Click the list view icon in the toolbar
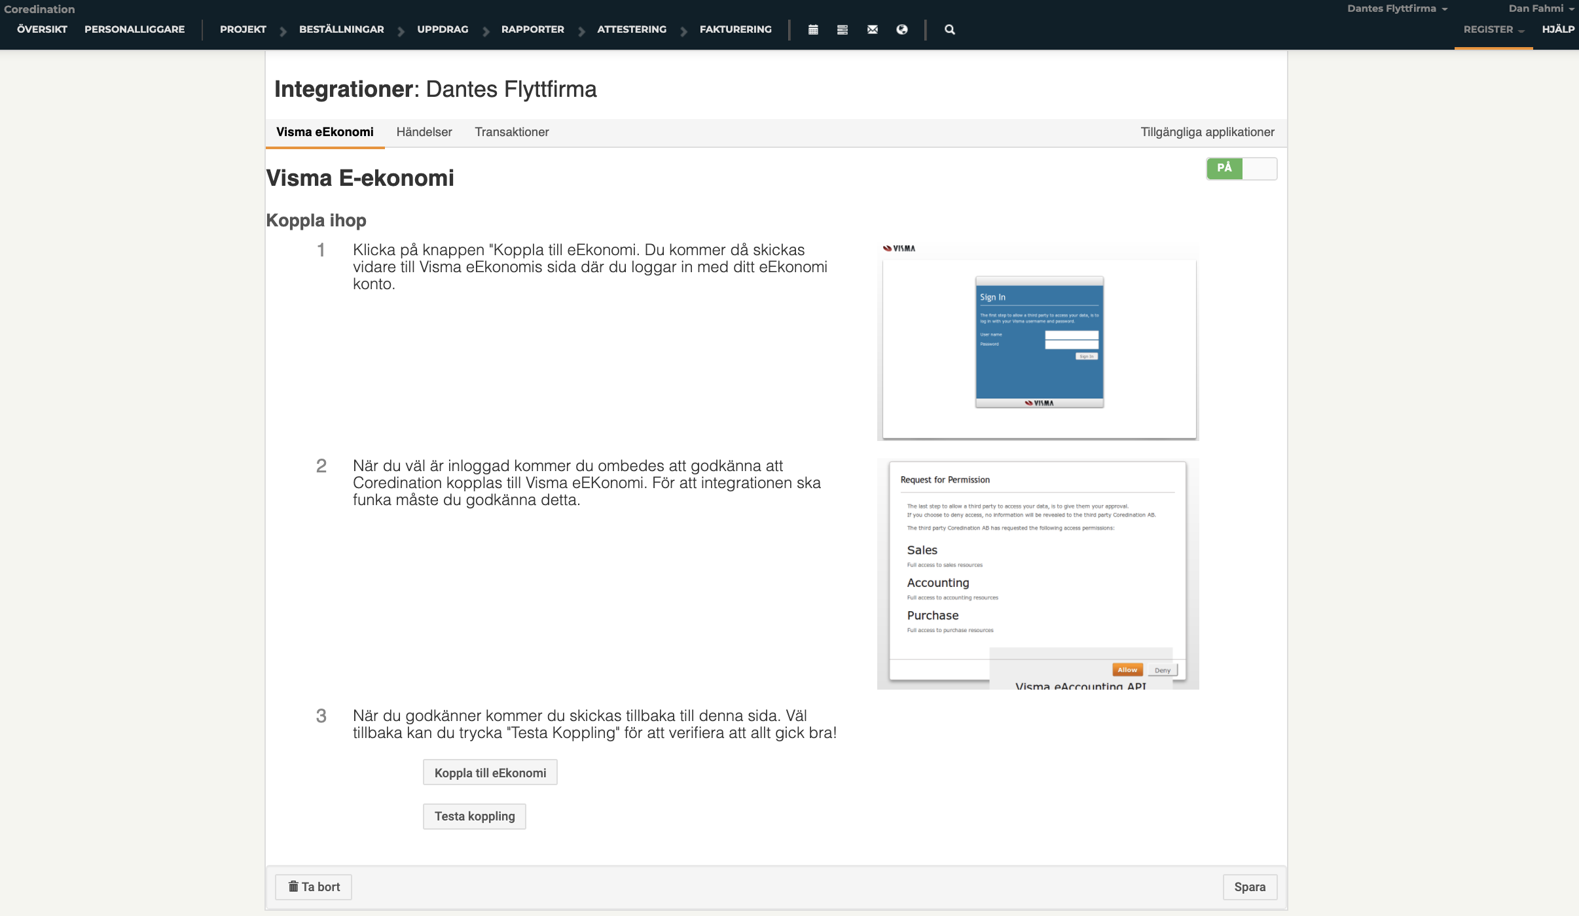1579x916 pixels. click(x=843, y=29)
